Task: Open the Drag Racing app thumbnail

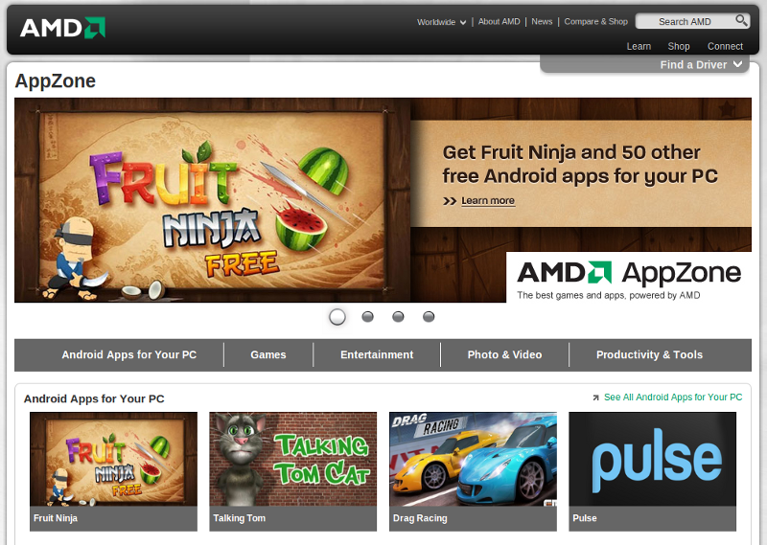Action: point(473,459)
